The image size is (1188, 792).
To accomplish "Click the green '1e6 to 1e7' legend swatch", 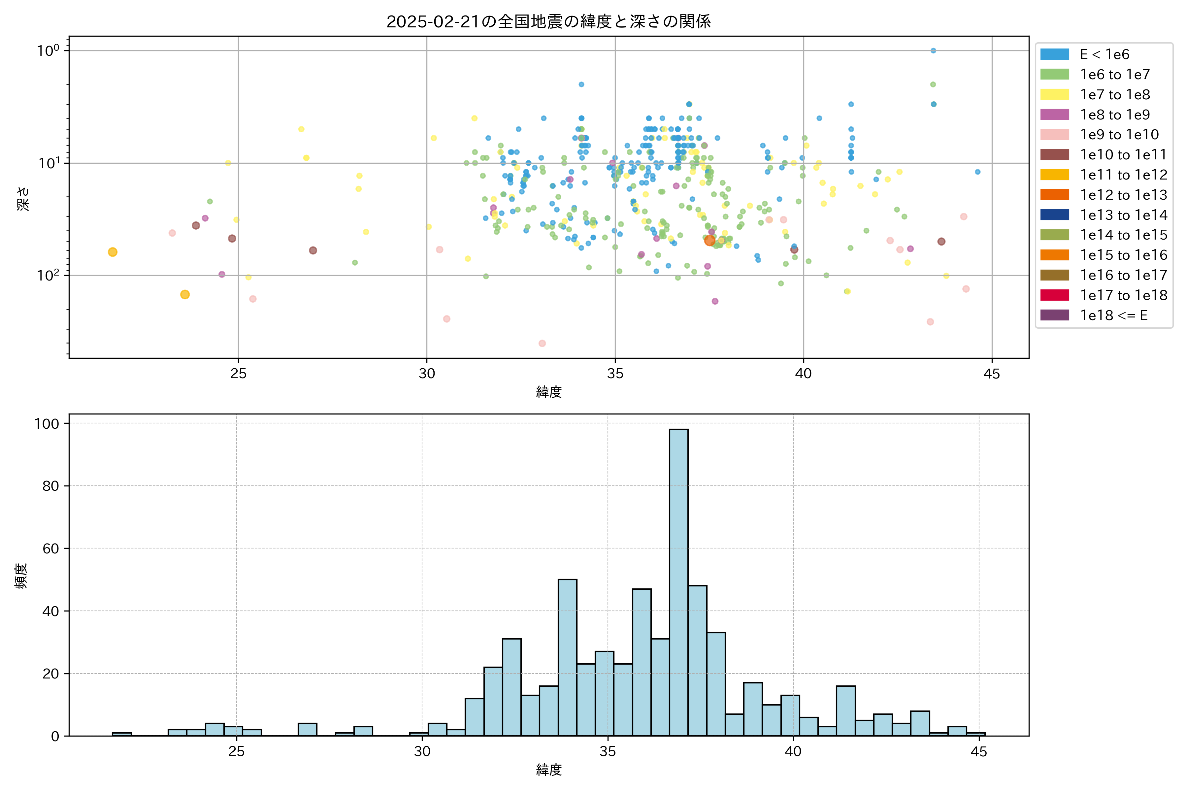I will pos(1055,74).
